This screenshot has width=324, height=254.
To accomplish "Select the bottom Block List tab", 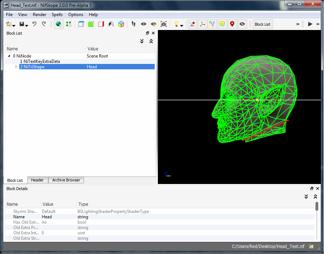I will 15,180.
